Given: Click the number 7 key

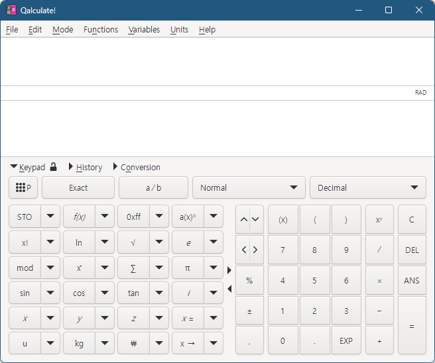Looking at the screenshot, I should point(283,250).
